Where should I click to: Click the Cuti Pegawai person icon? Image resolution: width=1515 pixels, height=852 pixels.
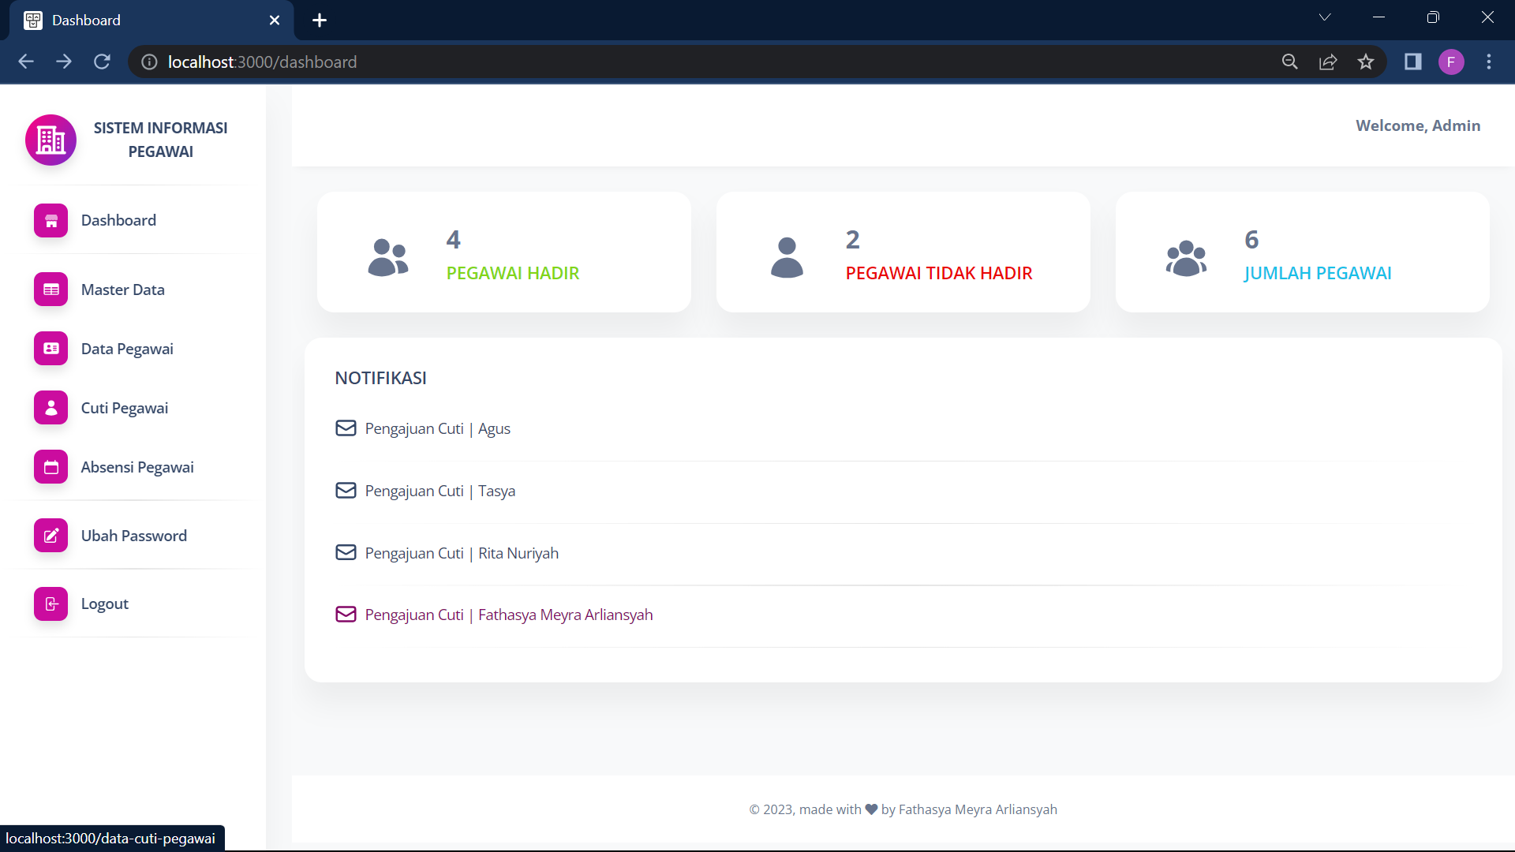click(51, 408)
